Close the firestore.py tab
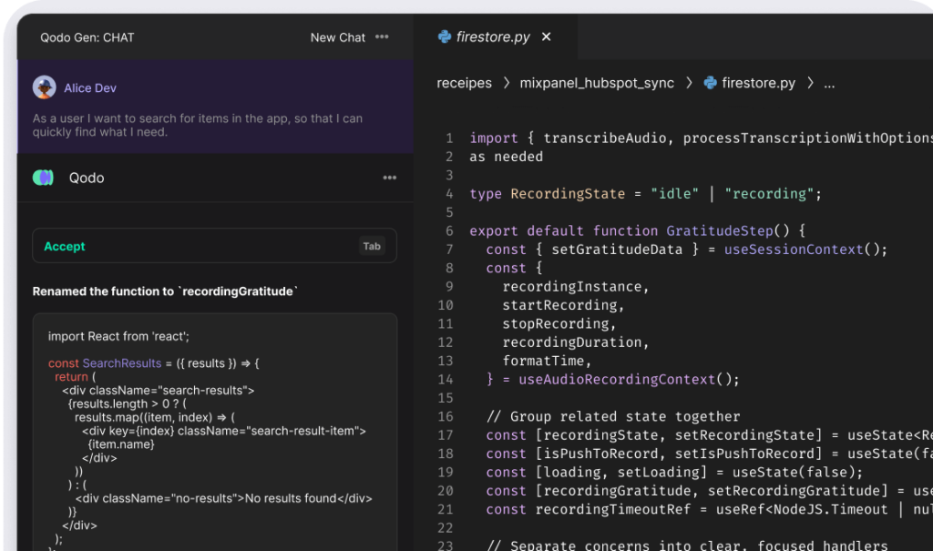 (546, 36)
